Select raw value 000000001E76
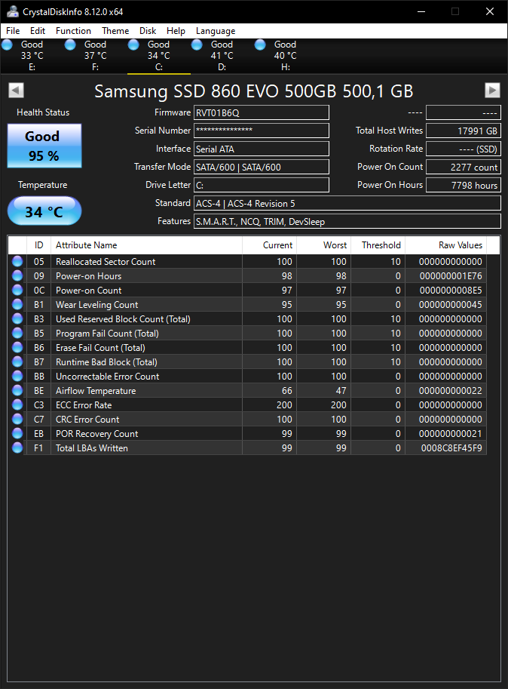Screen dimensions: 508x689 [x=451, y=276]
